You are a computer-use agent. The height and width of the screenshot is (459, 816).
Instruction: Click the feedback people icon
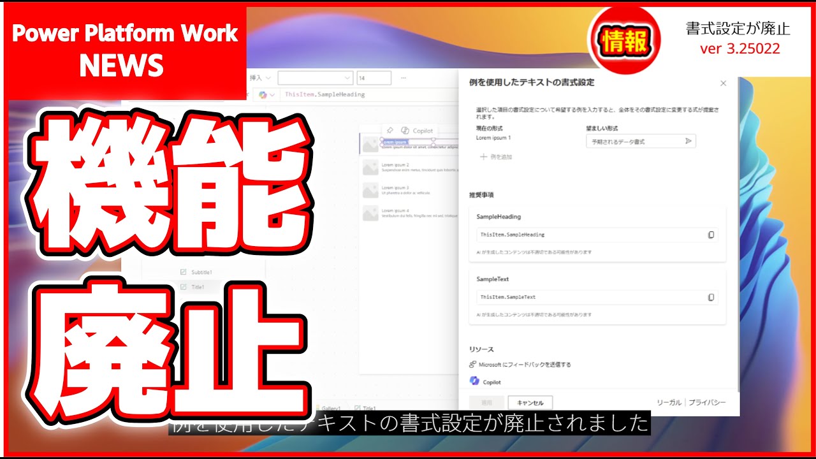[x=473, y=365]
